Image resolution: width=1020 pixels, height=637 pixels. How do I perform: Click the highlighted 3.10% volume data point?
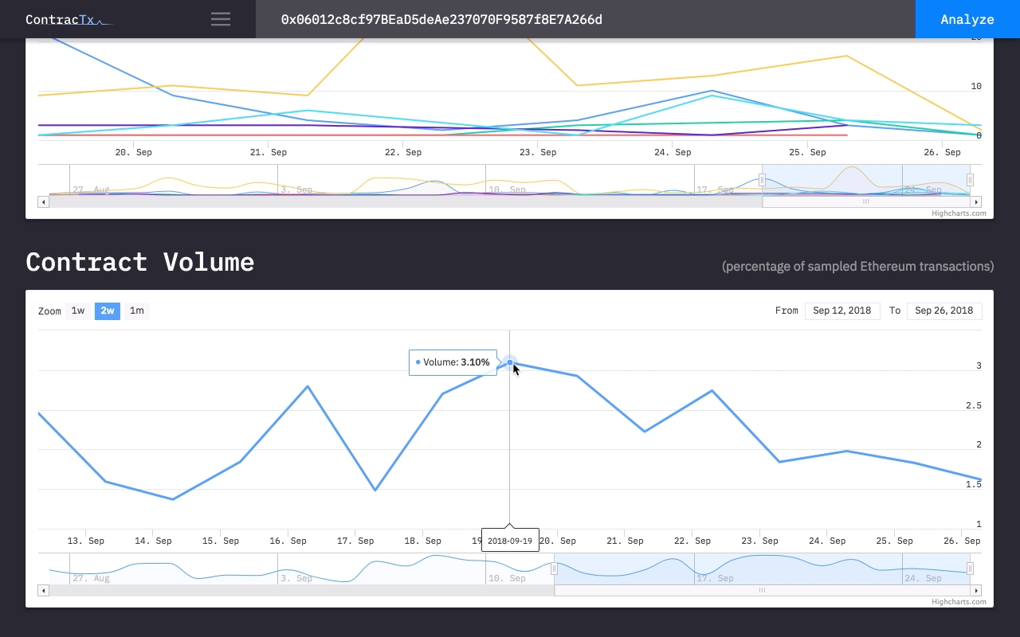click(x=510, y=363)
